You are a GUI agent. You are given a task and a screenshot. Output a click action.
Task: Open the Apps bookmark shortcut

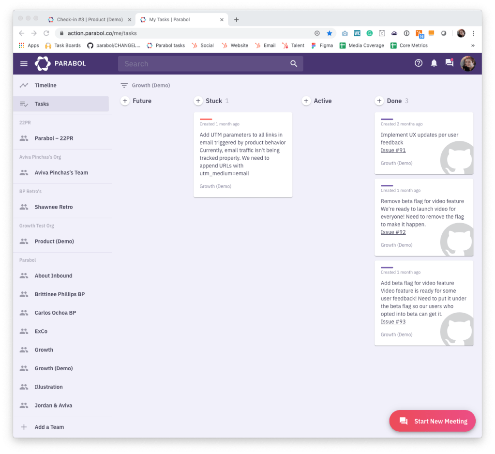(x=29, y=45)
